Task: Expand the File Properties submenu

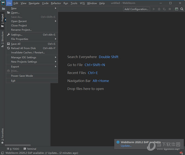Action: pyautogui.click(x=32, y=39)
